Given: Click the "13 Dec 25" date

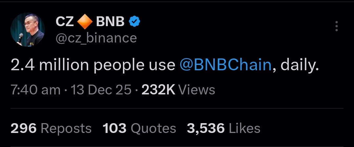Looking at the screenshot, I should click(101, 90).
